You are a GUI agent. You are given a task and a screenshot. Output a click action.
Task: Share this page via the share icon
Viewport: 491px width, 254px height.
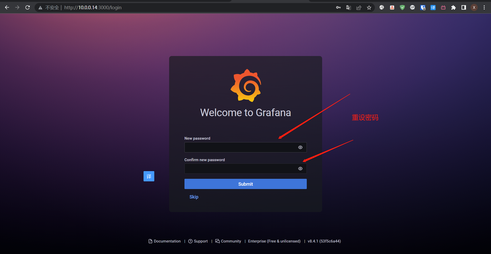pos(359,7)
